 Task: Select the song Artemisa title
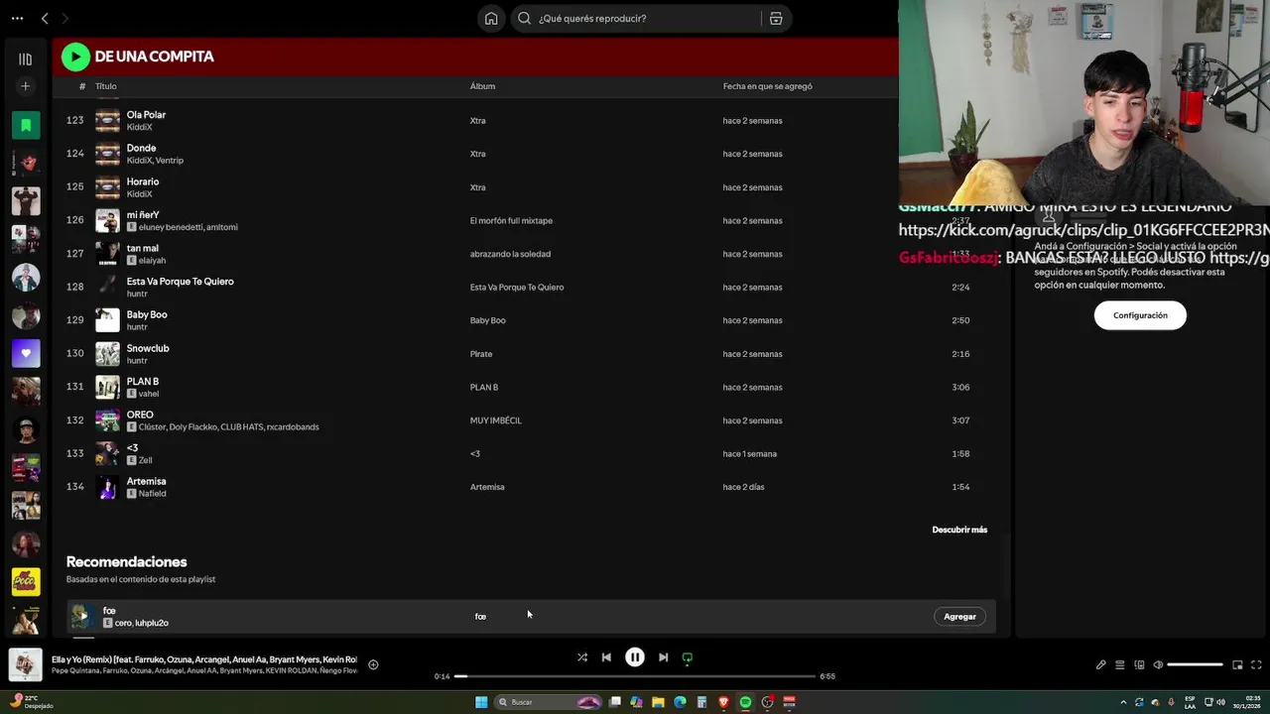pyautogui.click(x=146, y=481)
